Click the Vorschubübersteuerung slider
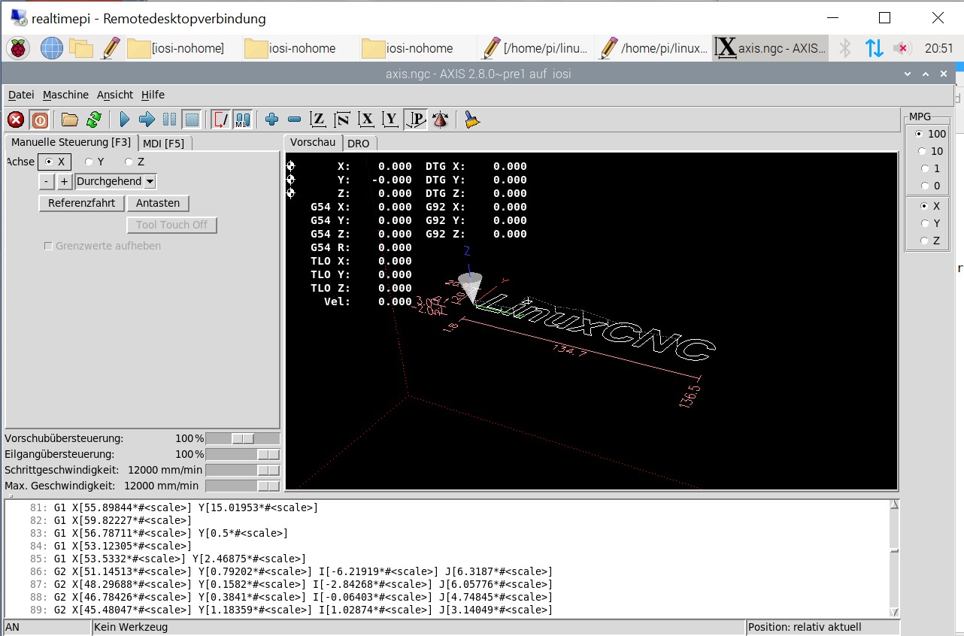Viewport: 964px width, 636px height. 242,438
